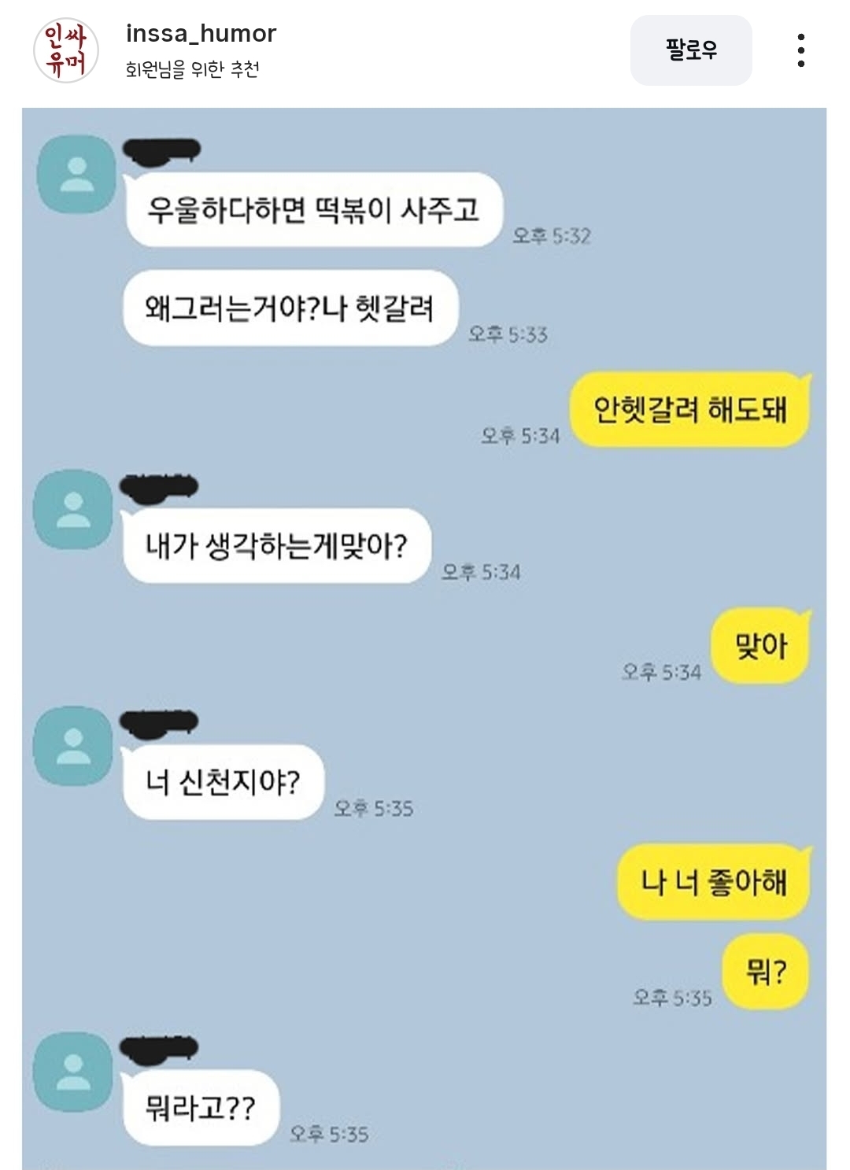
Task: Open the inssa_humor username link
Action: (201, 34)
